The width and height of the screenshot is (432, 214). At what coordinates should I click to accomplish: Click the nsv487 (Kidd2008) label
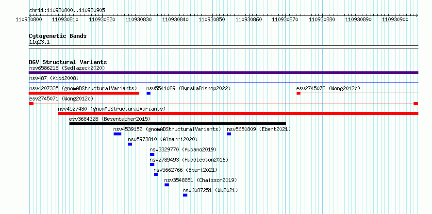click(54, 78)
